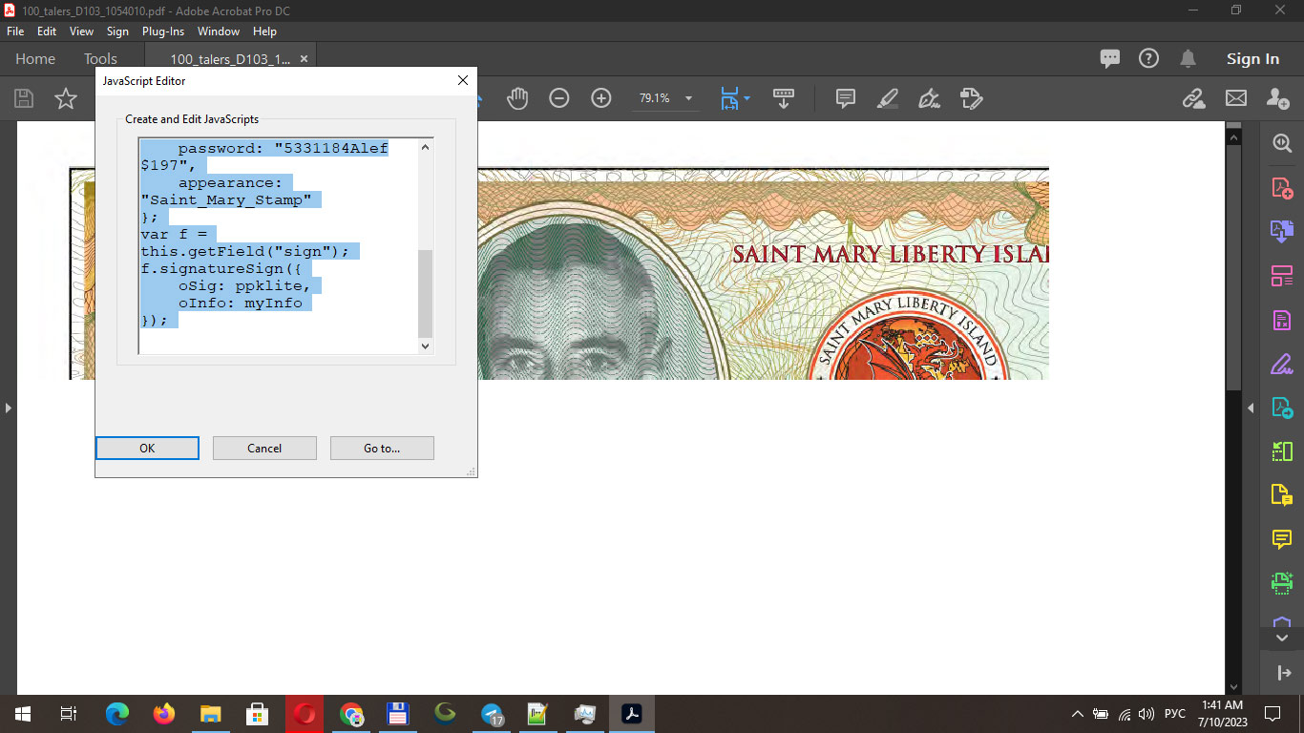Viewport: 1304px width, 733px height.
Task: Switch to the Home tab
Action: [x=35, y=59]
